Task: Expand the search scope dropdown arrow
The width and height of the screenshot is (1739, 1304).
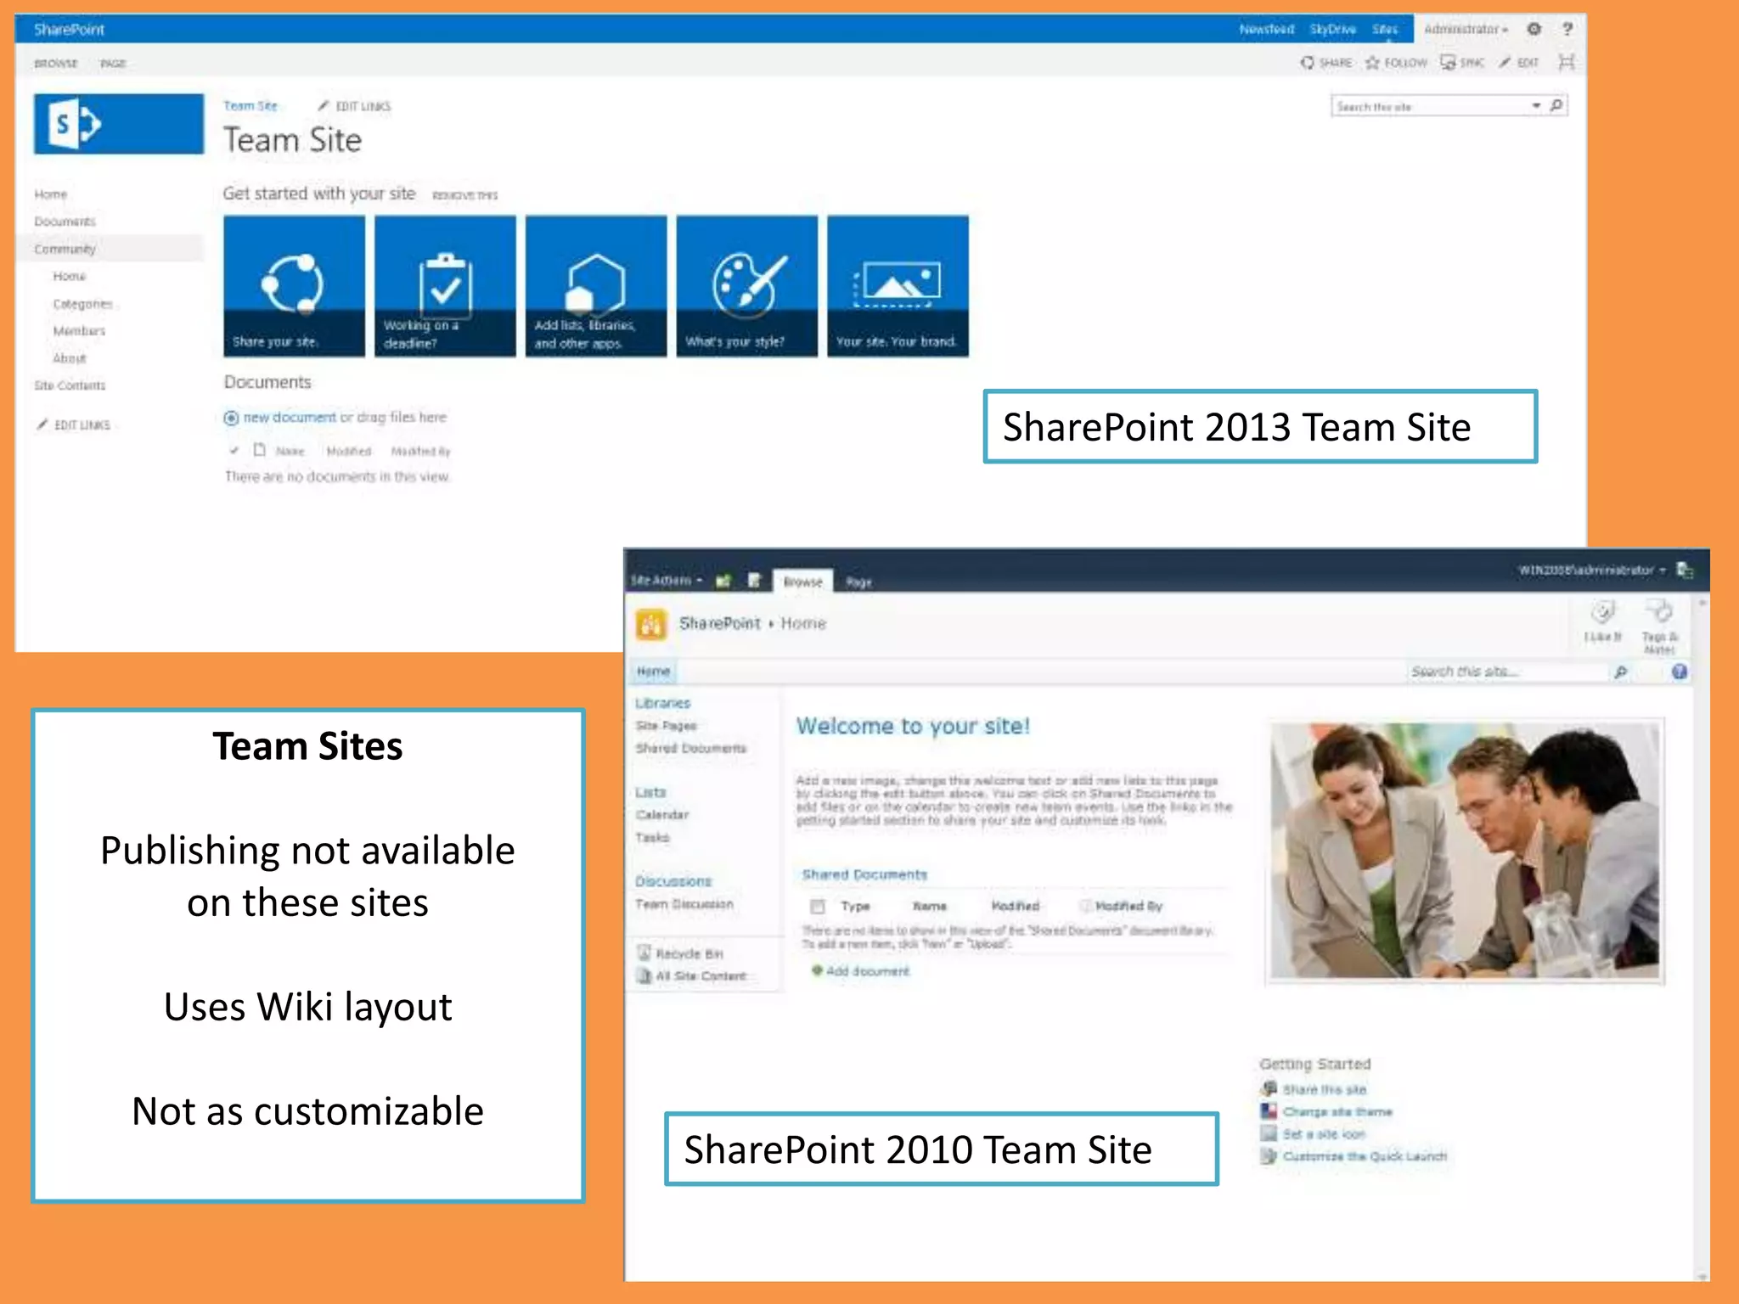Action: click(x=1535, y=105)
